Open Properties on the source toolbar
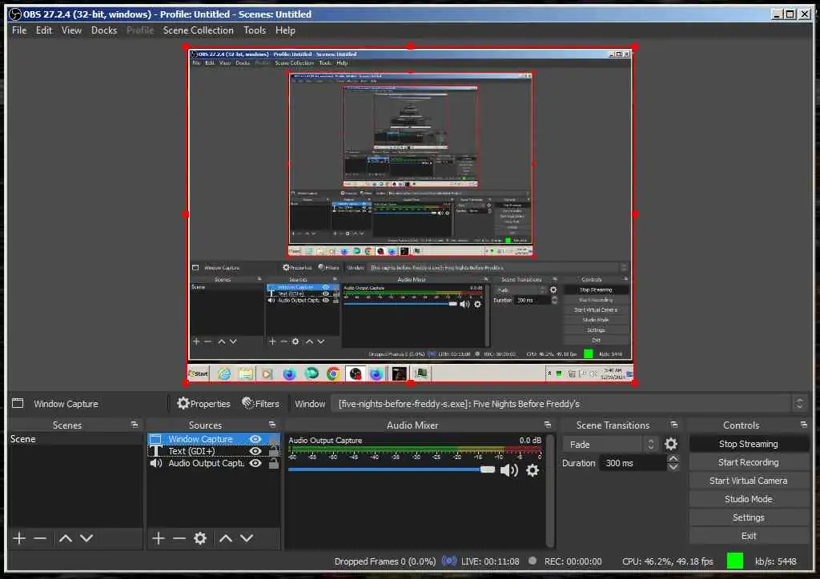820x579 pixels. point(204,404)
